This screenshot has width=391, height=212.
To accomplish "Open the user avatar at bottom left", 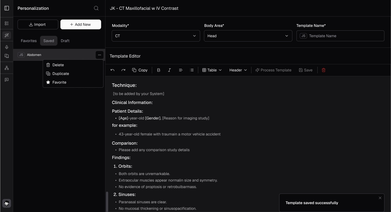I will coord(7,203).
